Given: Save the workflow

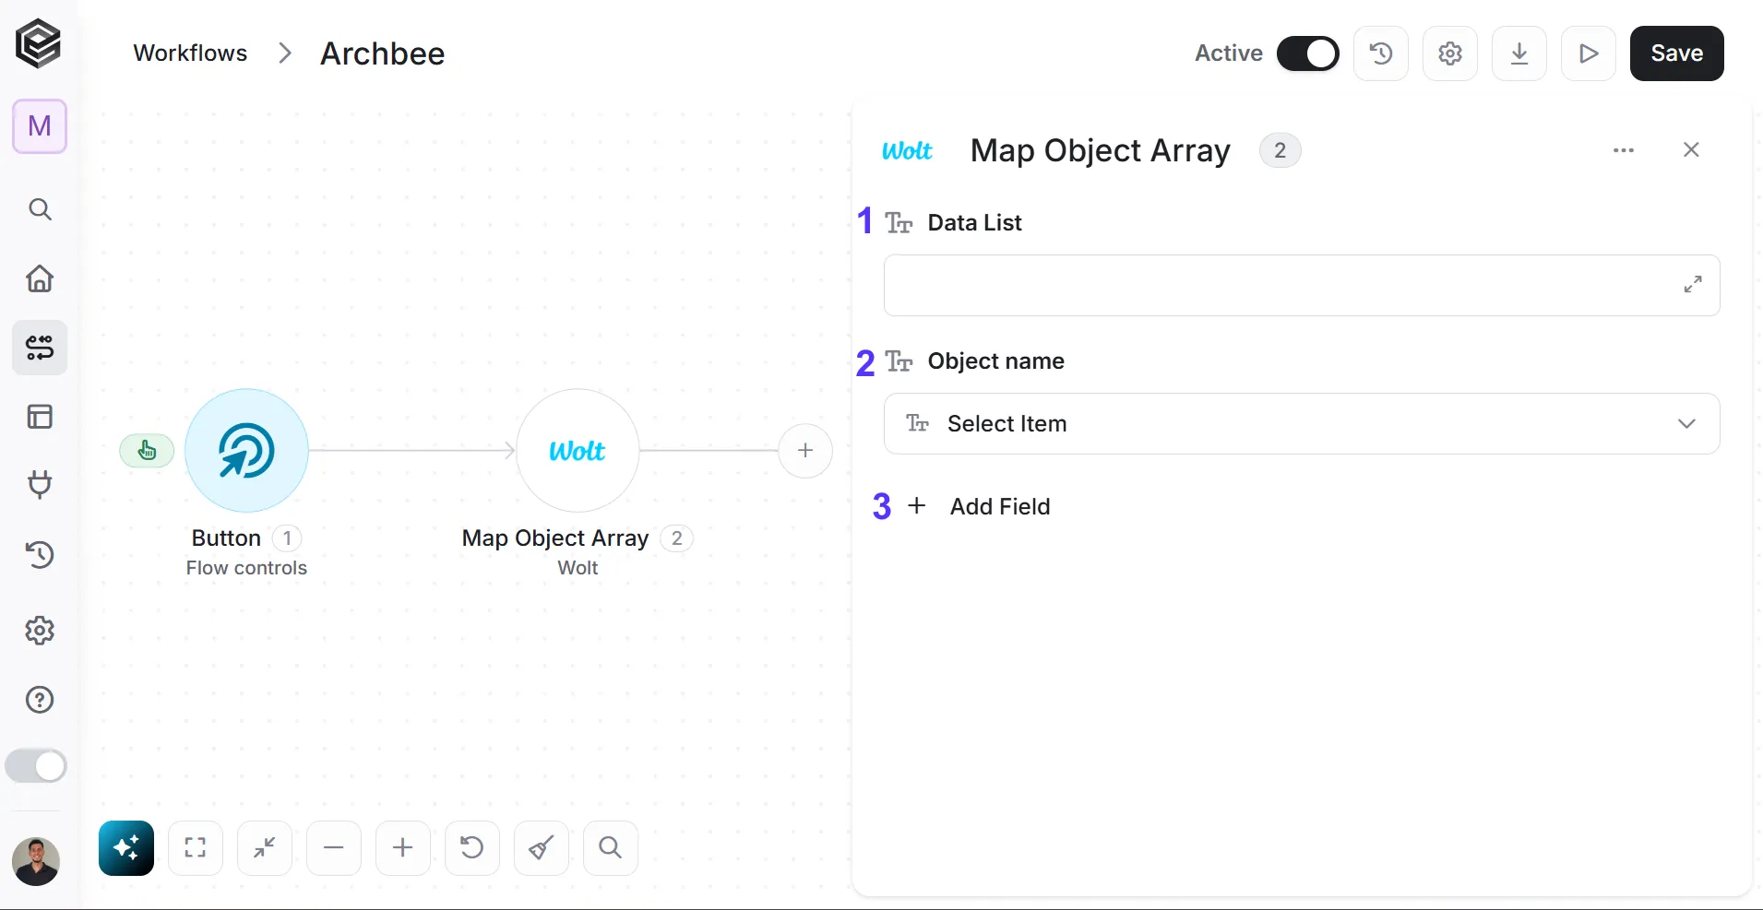Looking at the screenshot, I should click(x=1677, y=53).
